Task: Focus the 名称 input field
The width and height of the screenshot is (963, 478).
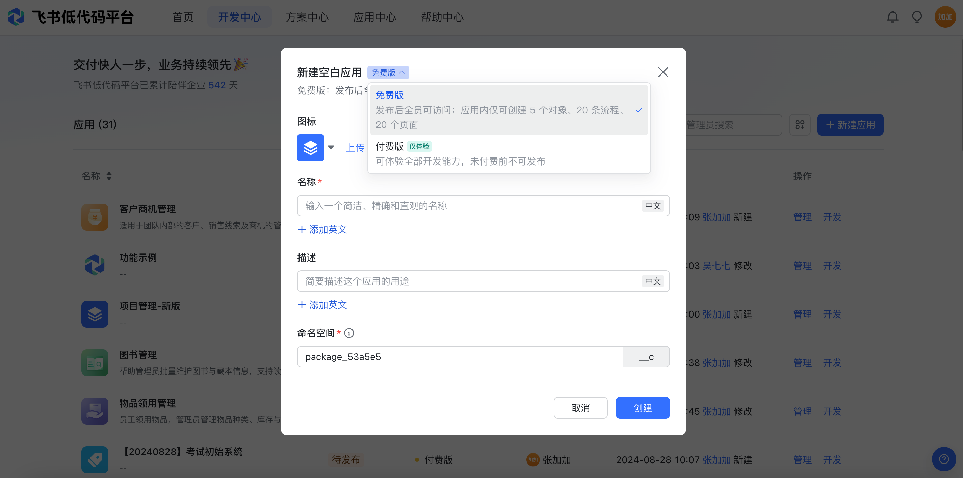Action: coord(484,206)
